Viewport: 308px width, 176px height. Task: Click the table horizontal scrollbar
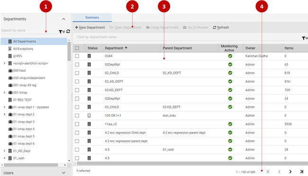click(x=192, y=163)
